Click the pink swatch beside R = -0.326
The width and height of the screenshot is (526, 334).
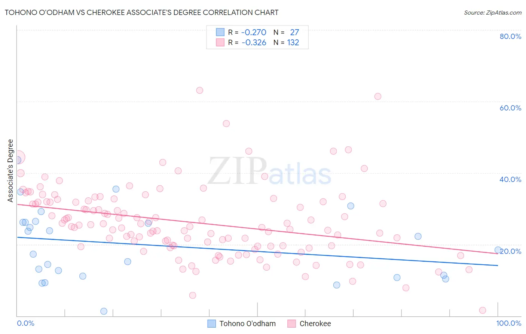[220, 42]
